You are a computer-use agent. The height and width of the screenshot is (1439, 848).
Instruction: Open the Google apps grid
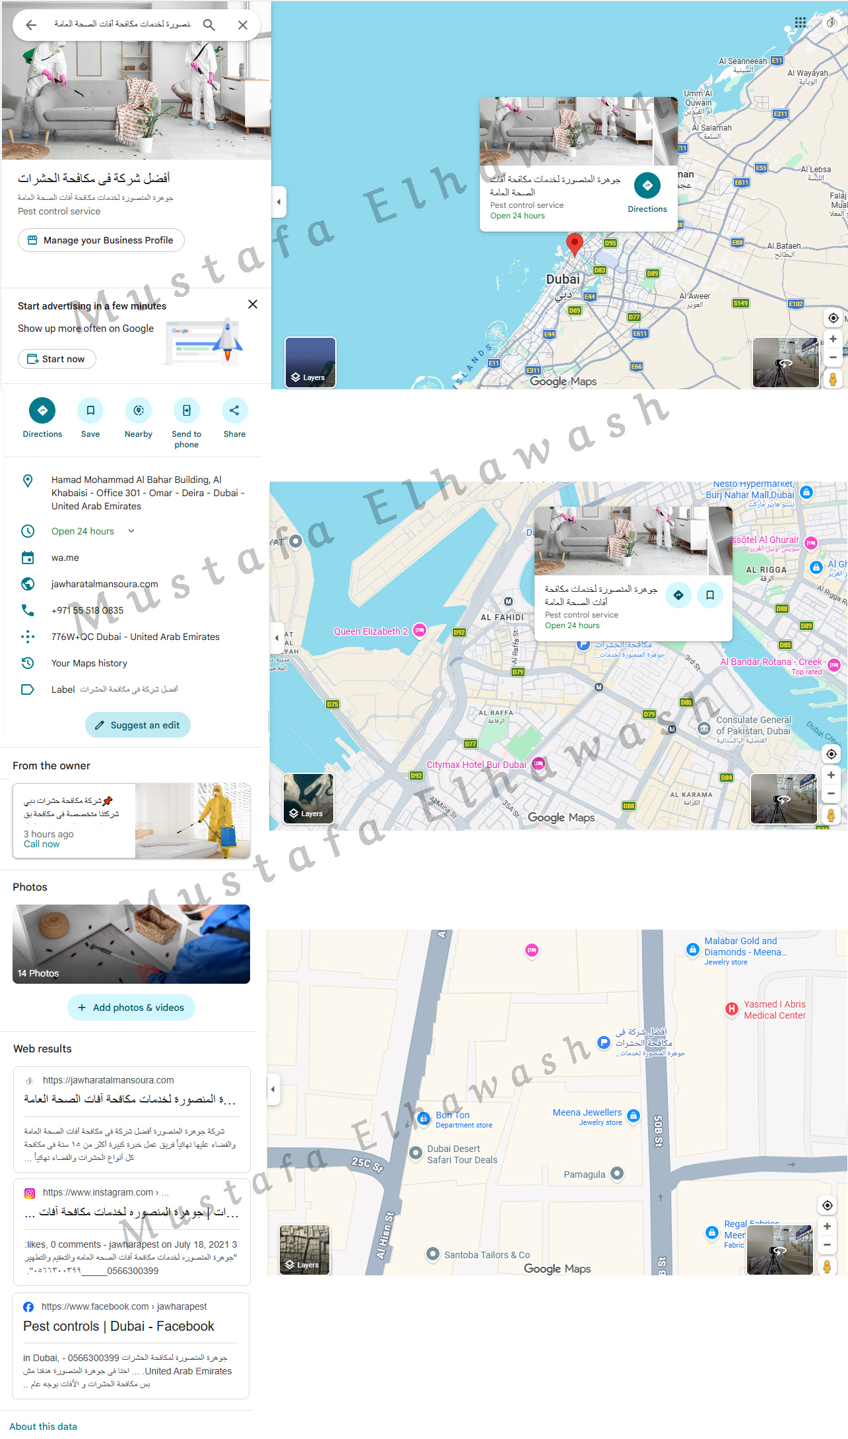click(800, 22)
